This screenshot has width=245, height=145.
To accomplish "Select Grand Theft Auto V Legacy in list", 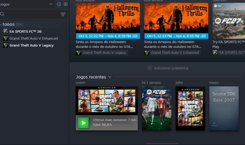I will point(32,45).
